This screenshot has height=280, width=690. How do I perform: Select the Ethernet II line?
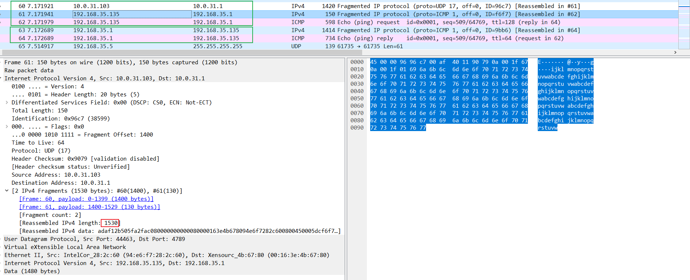[x=166, y=255]
